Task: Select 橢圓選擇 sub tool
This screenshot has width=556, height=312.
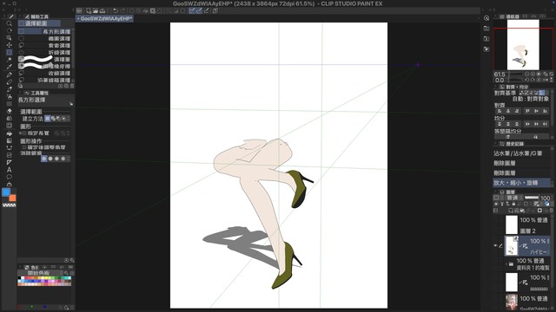Action: [44, 38]
